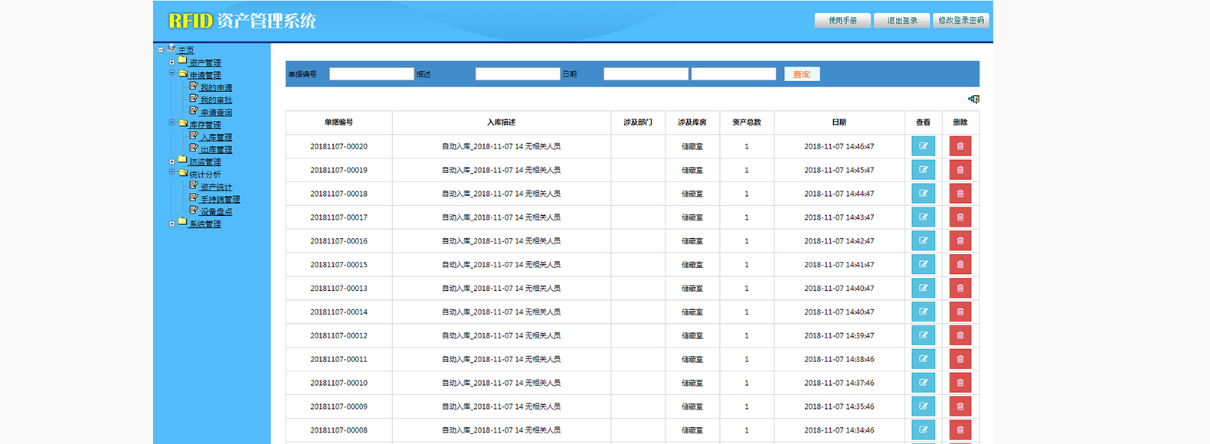Open the 使用手册 user manual
The image size is (1210, 444).
pos(842,21)
